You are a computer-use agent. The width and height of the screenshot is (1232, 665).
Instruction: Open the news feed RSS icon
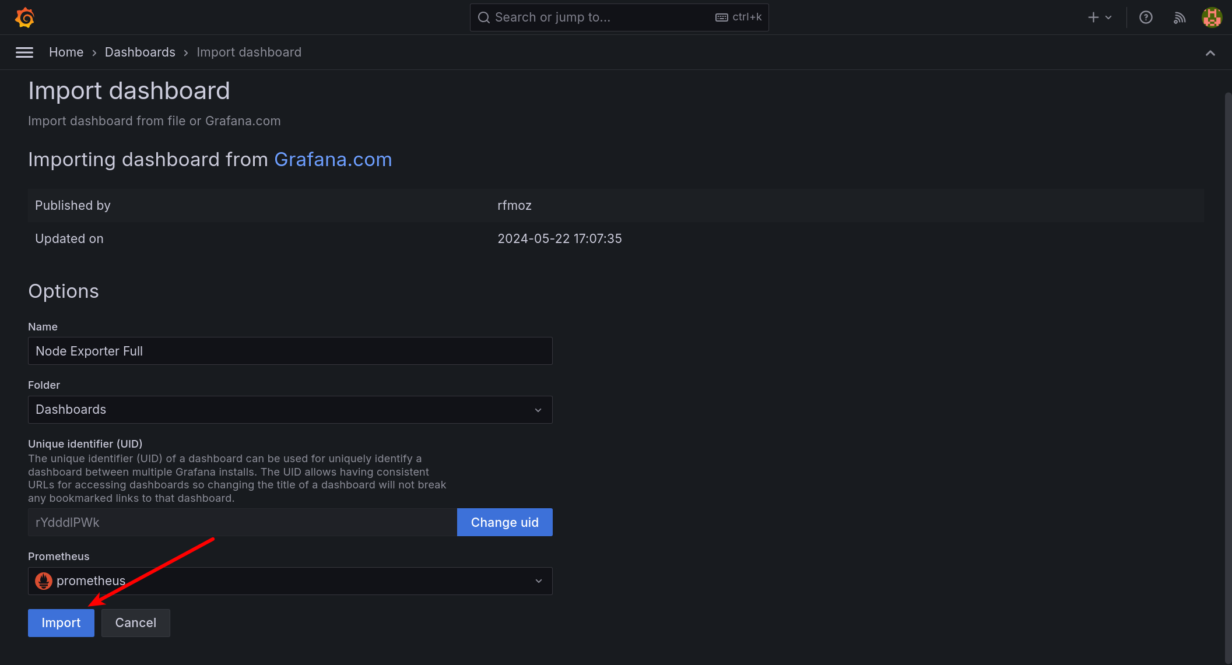1179,17
